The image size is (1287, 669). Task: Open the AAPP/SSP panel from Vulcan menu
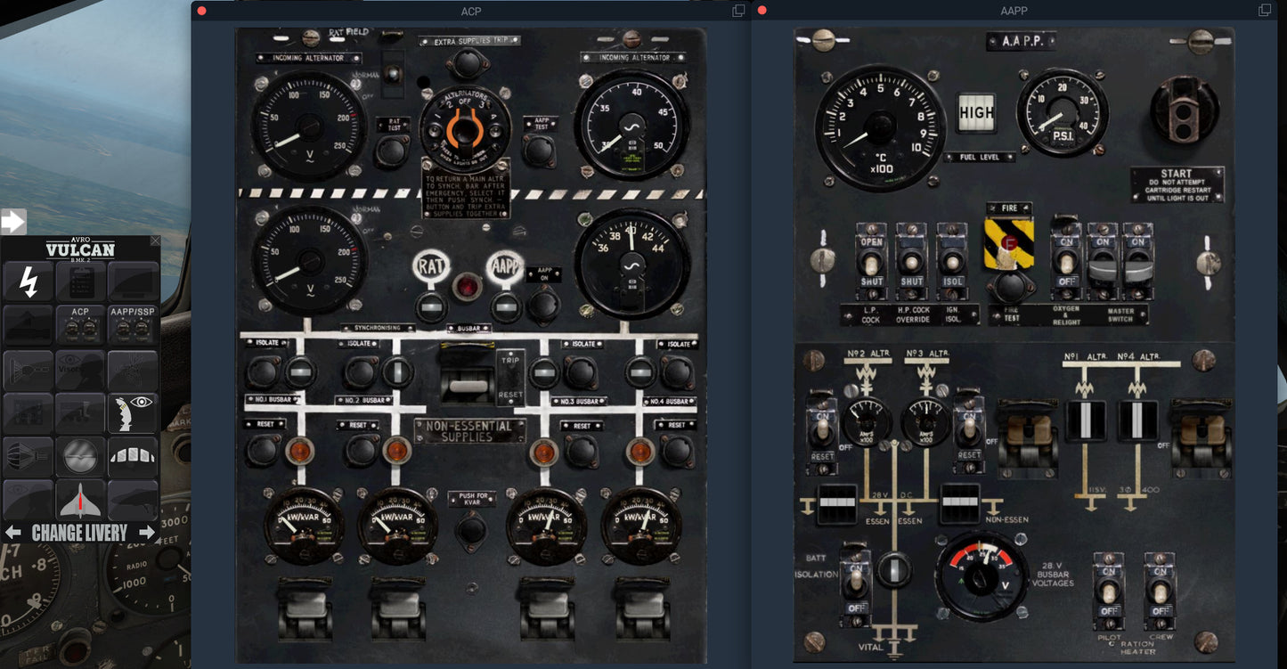click(133, 325)
